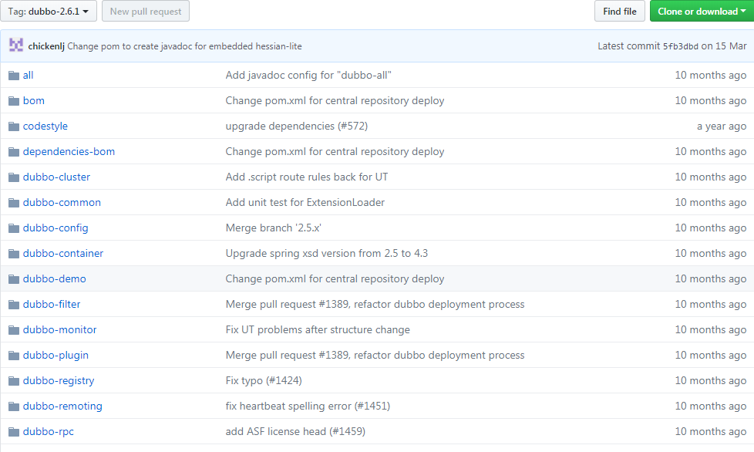This screenshot has height=452, width=754.
Task: Open commit 'Fix typo (#1424)'
Action: pyautogui.click(x=264, y=381)
